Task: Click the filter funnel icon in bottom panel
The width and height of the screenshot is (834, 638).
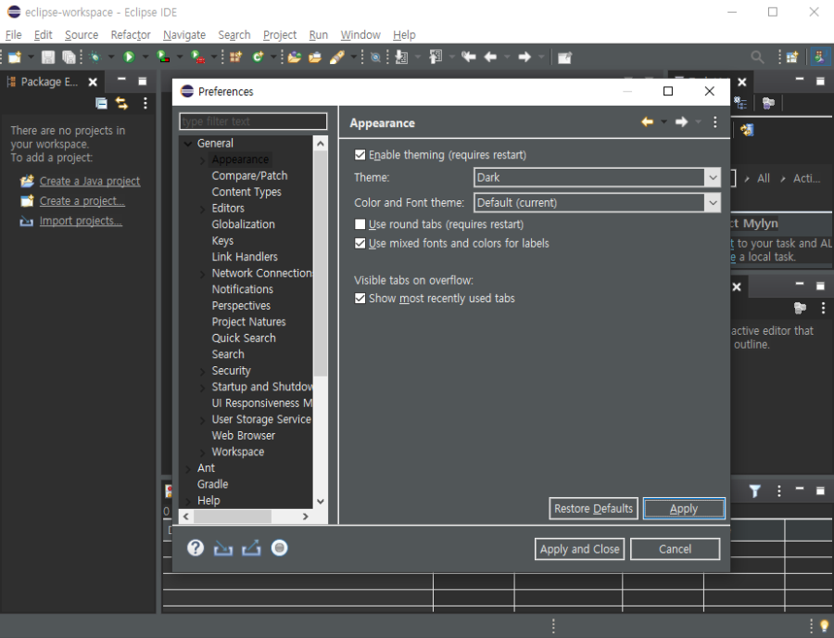Action: pos(754,491)
